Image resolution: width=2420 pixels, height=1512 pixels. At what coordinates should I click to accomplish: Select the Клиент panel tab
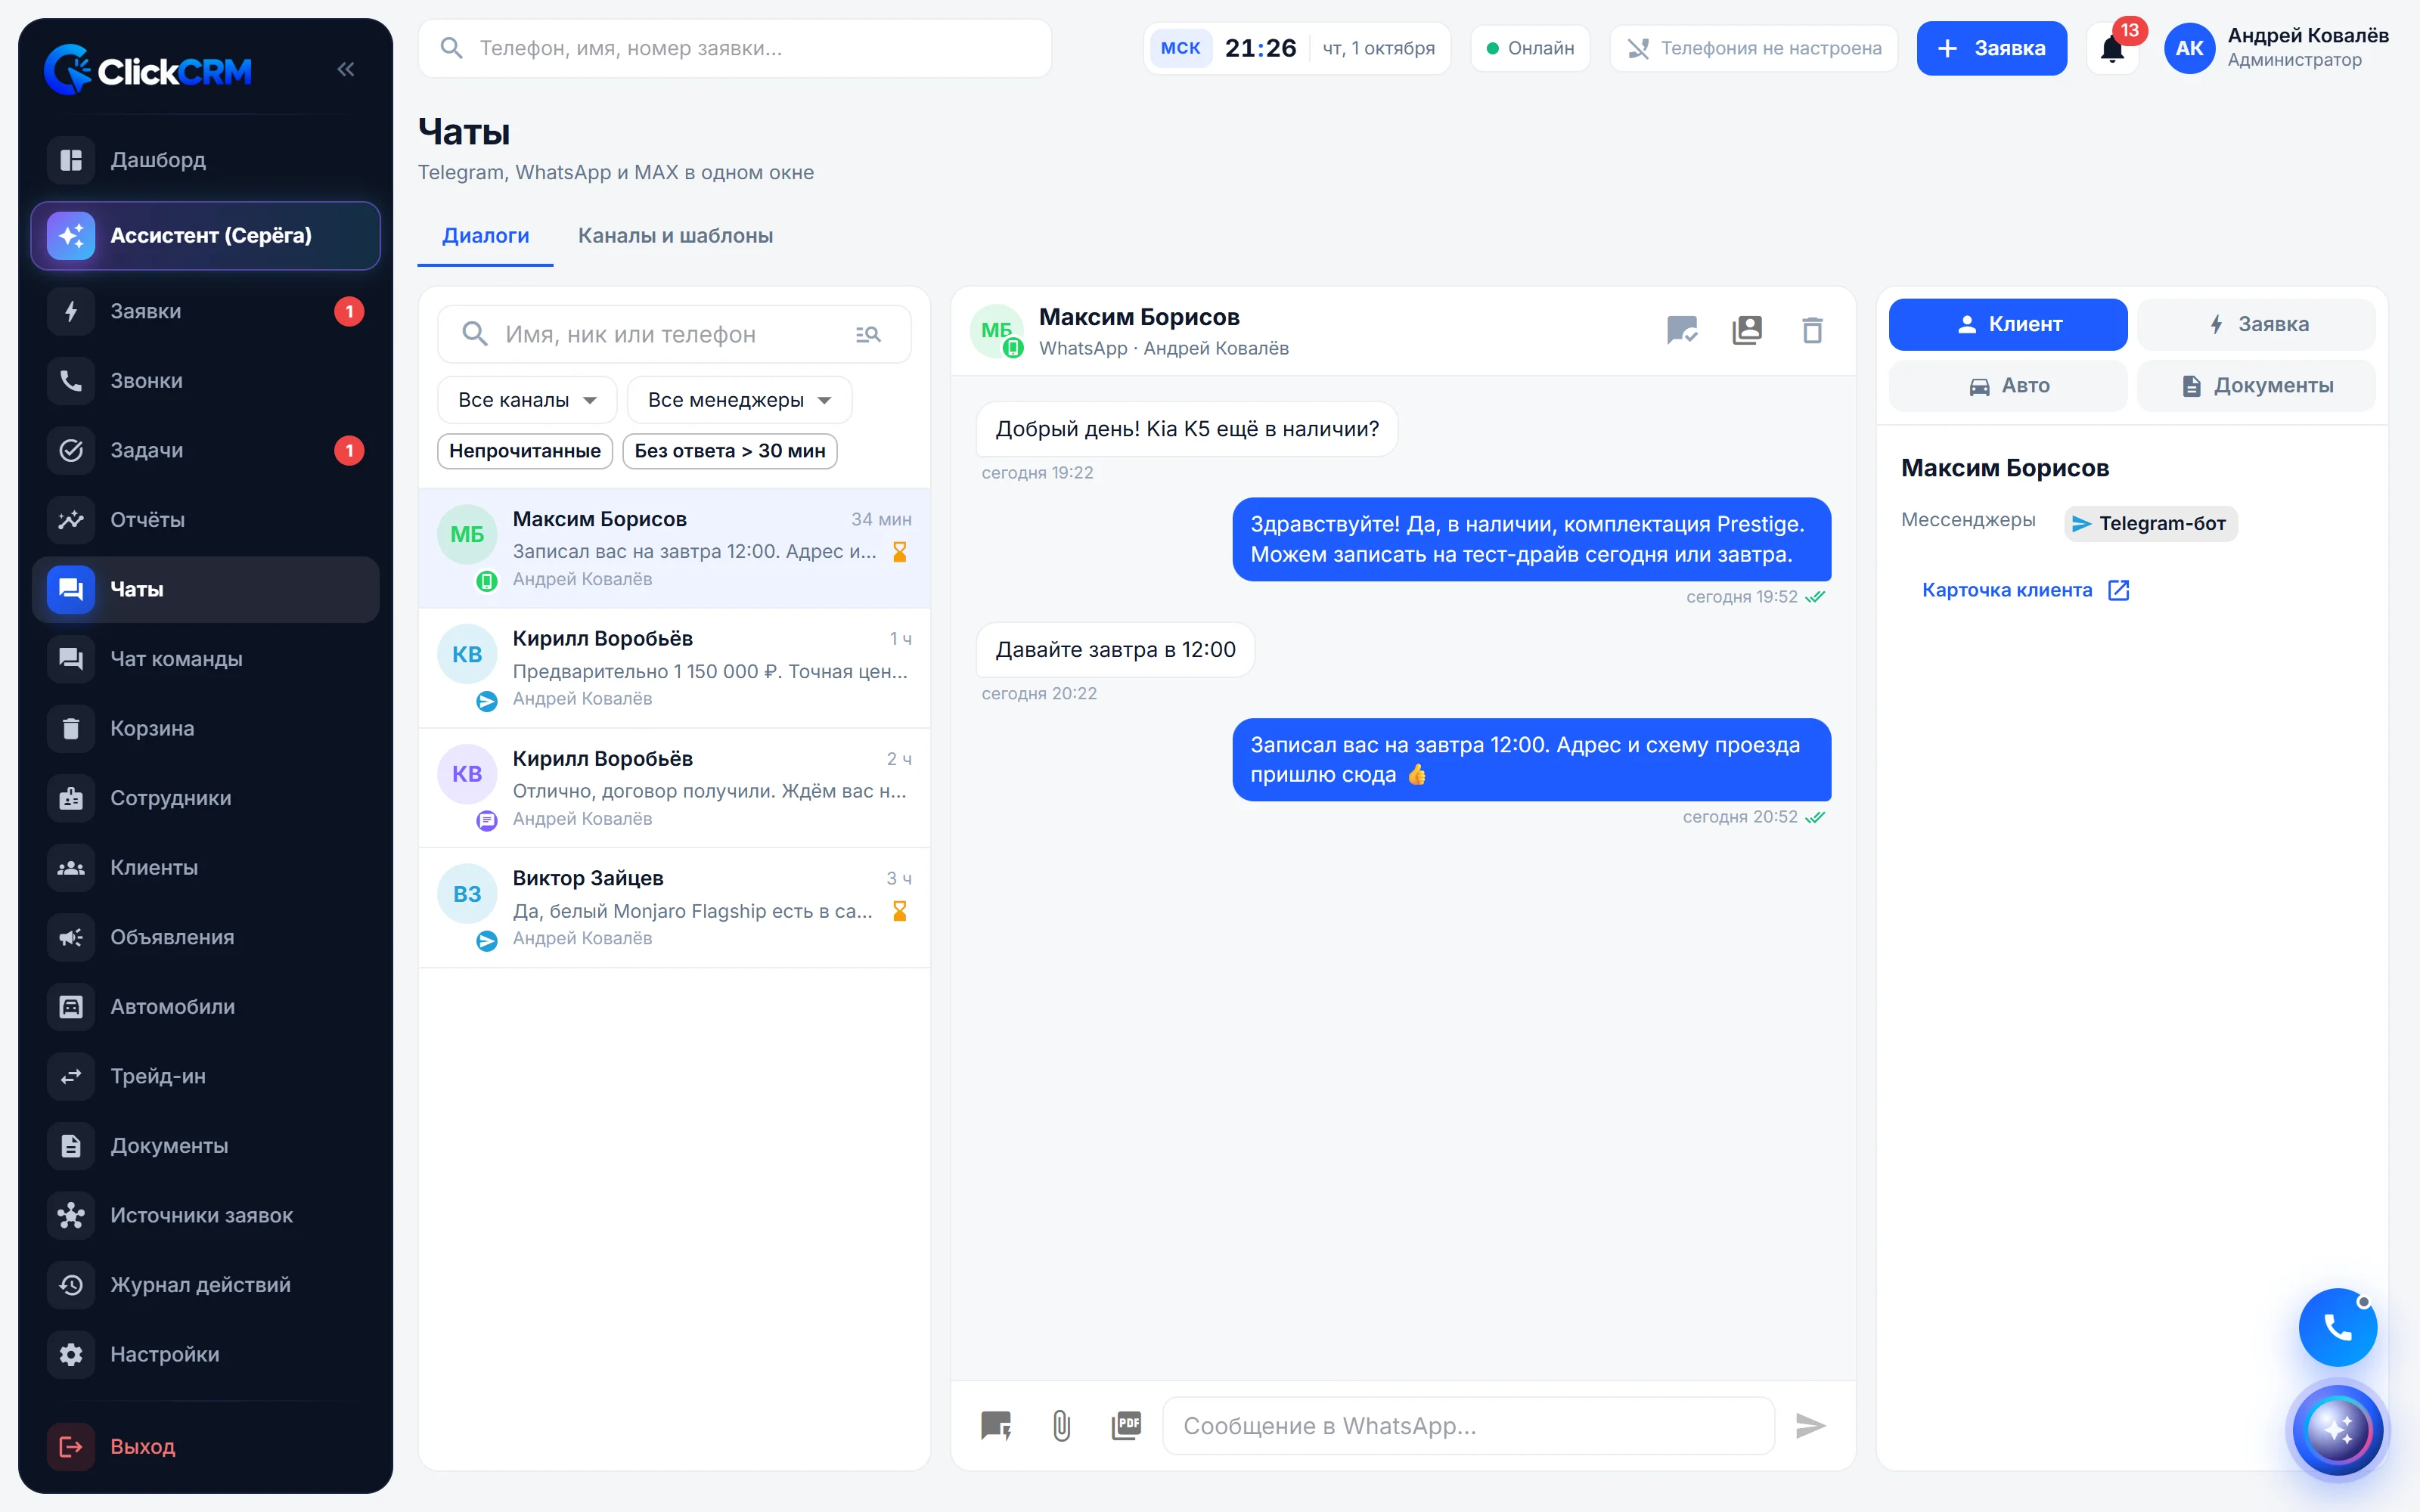(2008, 324)
